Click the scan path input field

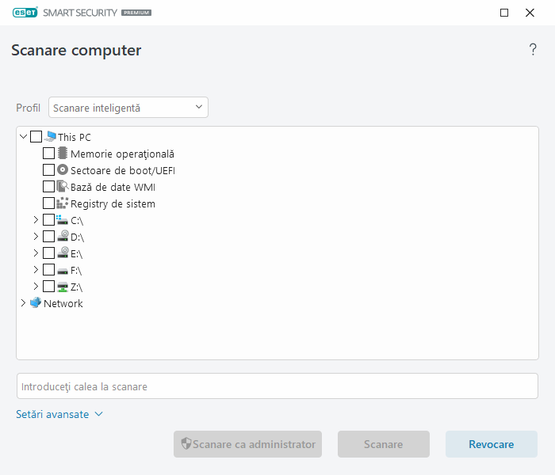277,386
